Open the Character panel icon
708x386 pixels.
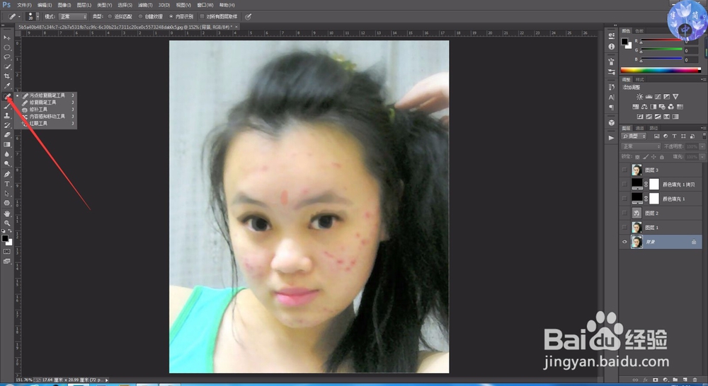tap(612, 97)
